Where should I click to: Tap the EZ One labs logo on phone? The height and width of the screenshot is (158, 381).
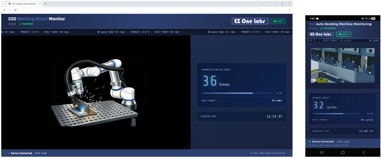click(x=321, y=34)
